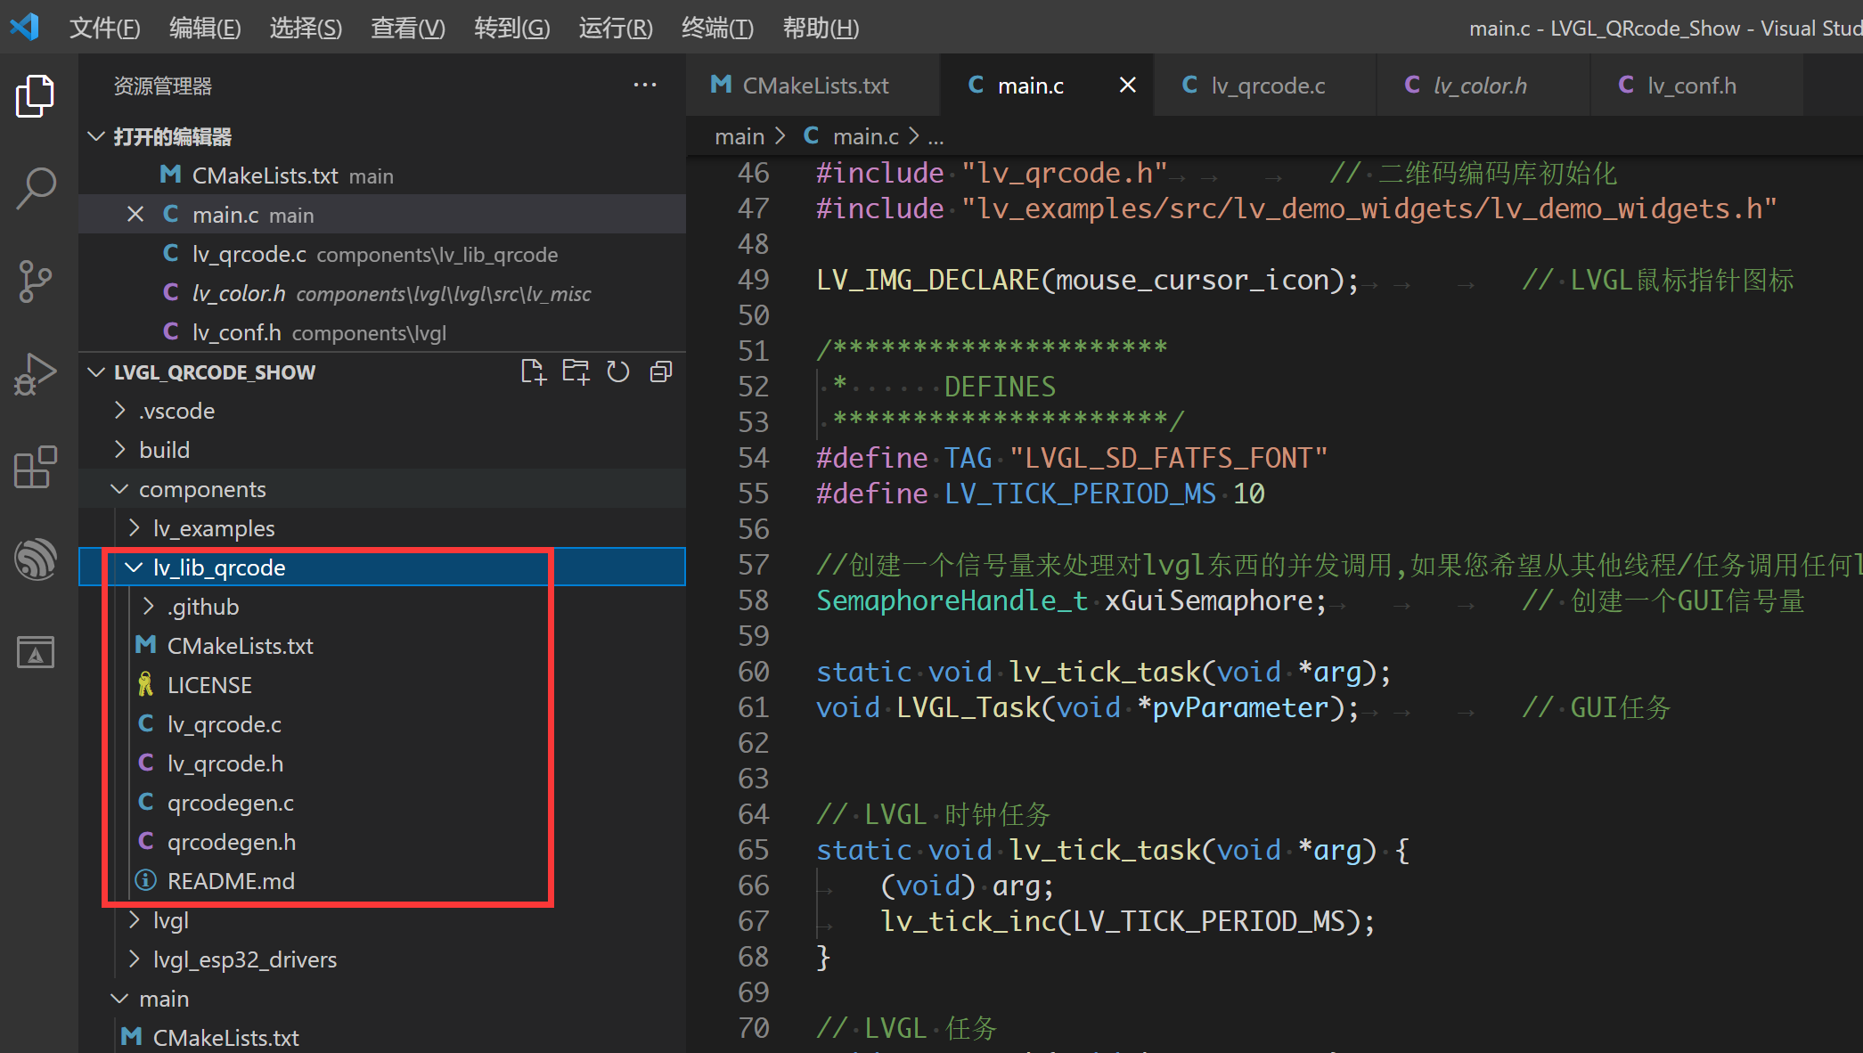This screenshot has width=1863, height=1053.
Task: Open Run and Debug view
Action: [x=36, y=373]
